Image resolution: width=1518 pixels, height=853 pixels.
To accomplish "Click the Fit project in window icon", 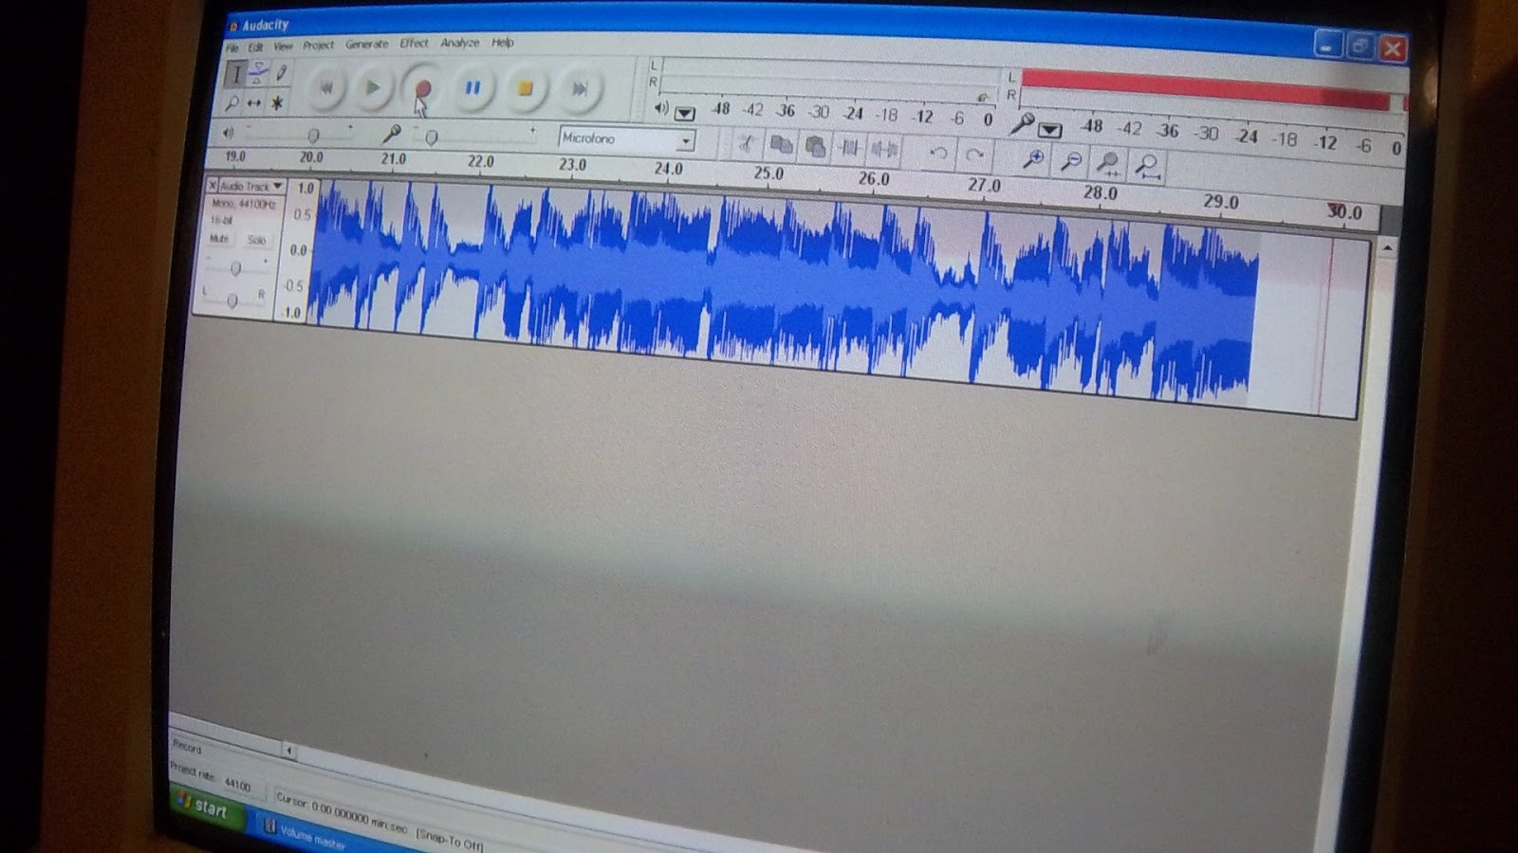I will tap(1148, 168).
